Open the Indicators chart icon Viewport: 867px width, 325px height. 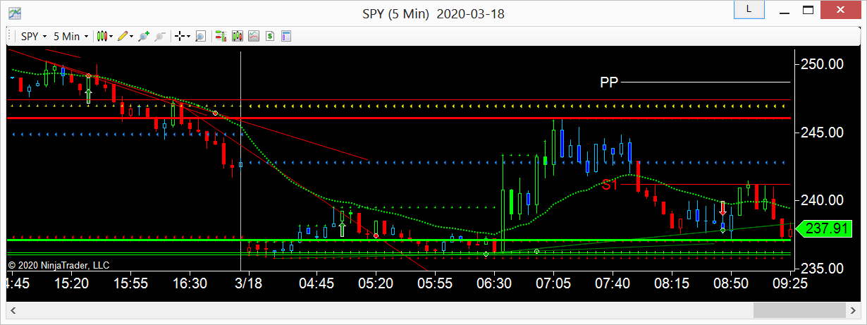pos(254,36)
